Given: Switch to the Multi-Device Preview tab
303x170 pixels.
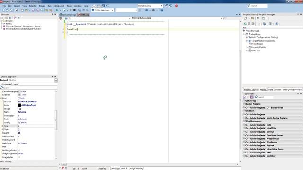Looking at the screenshot, I should (x=292, y=90).
